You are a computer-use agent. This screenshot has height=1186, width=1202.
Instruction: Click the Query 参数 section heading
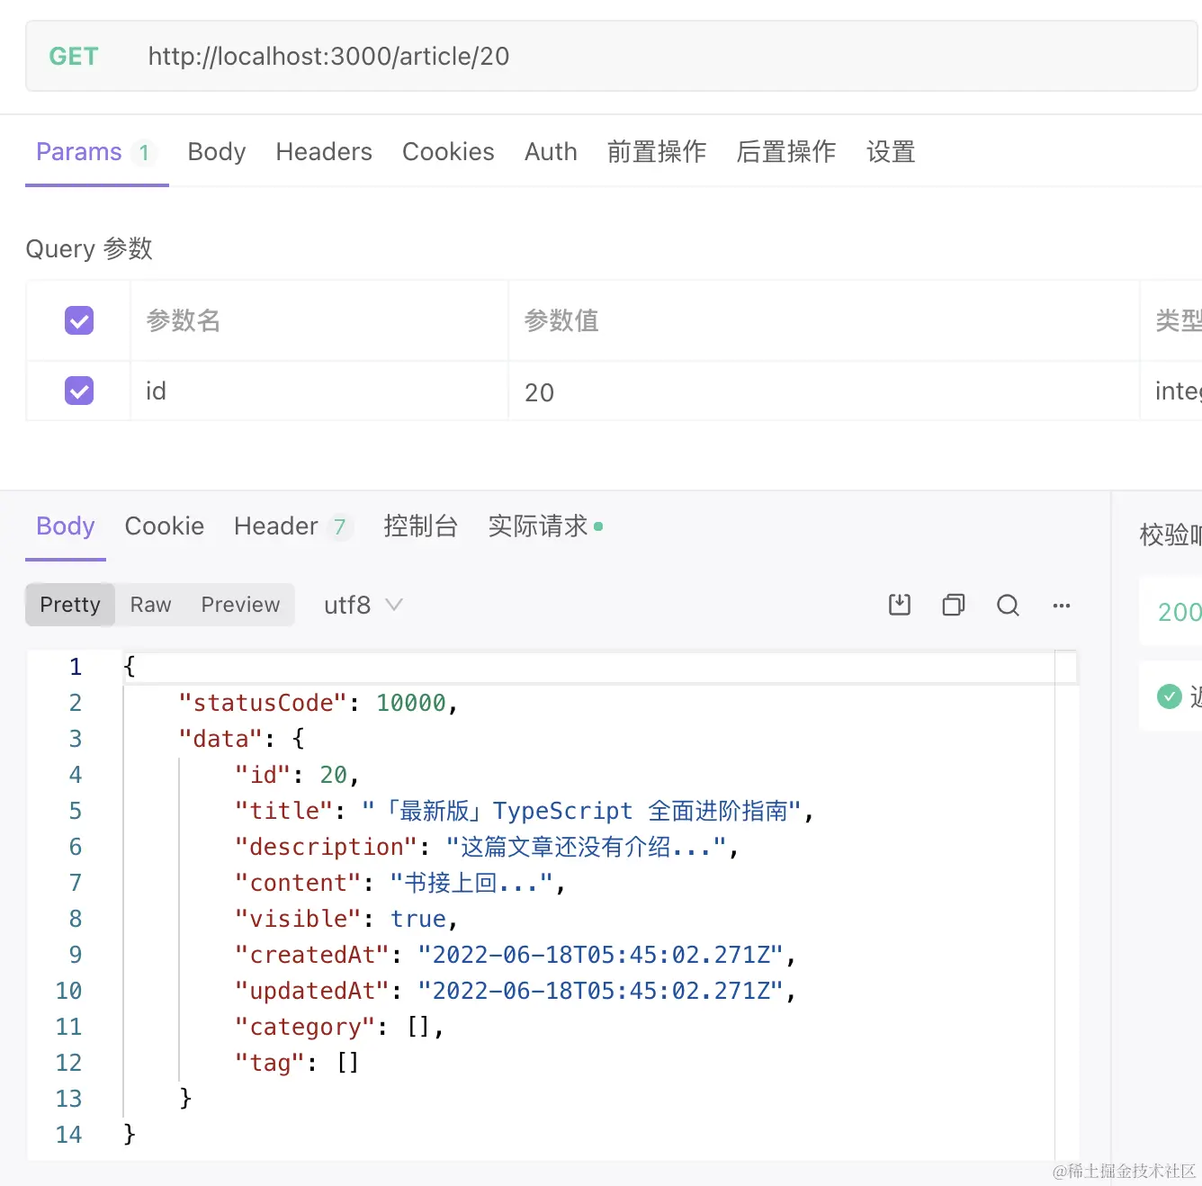(x=89, y=248)
